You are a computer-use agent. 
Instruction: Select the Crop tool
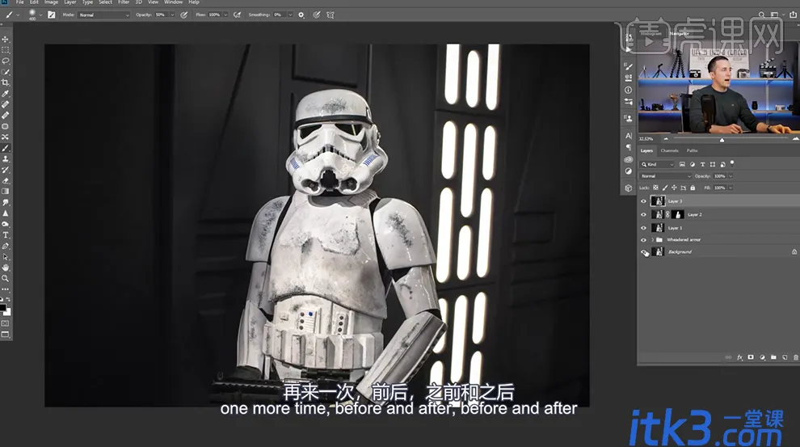[5, 82]
